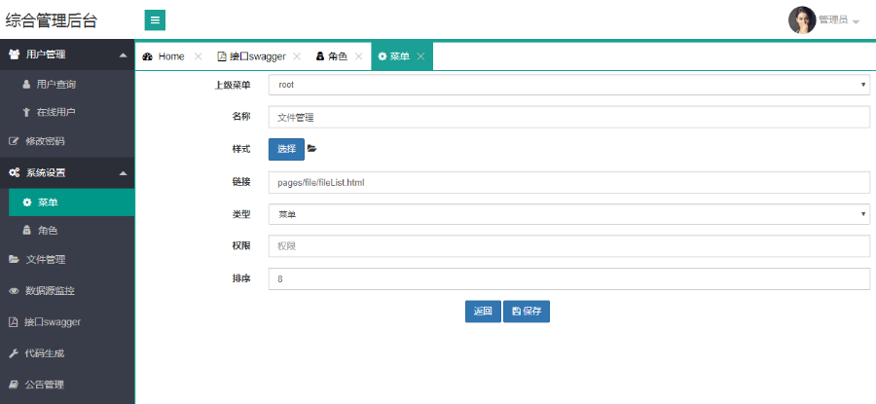Toggle sidebar with hamburger menu button
876x404 pixels.
tap(155, 20)
